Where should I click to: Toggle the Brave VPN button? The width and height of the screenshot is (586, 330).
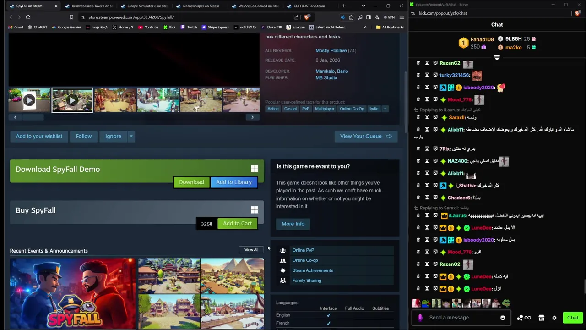click(x=389, y=17)
